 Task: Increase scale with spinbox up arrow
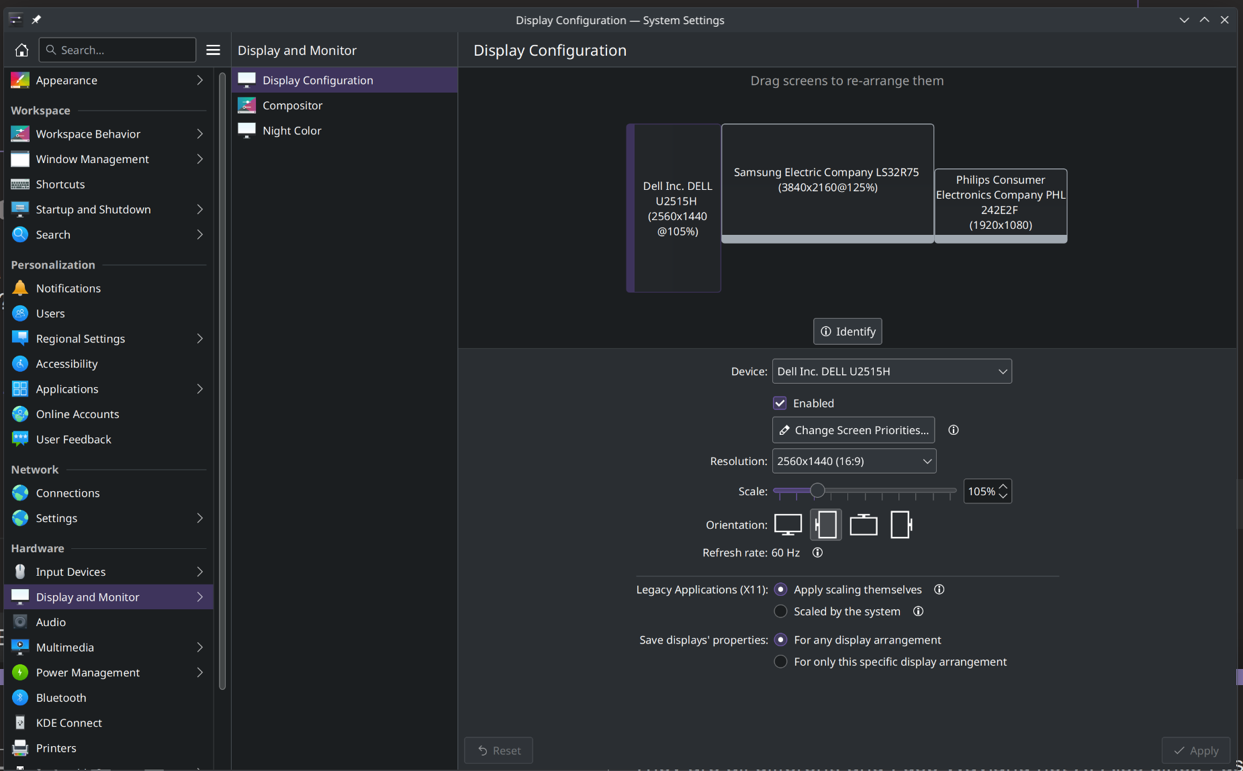coord(1003,486)
